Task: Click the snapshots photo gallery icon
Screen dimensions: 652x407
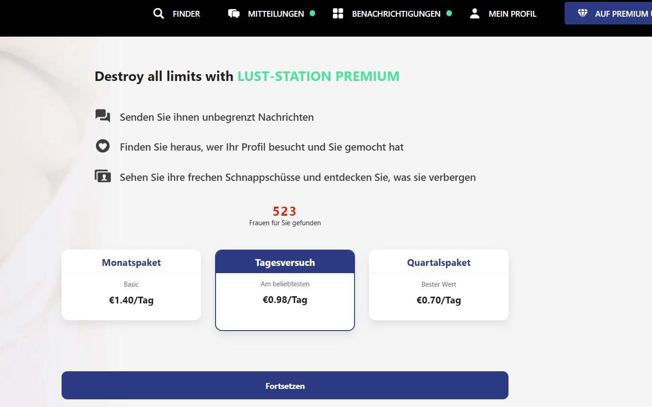Action: pyautogui.click(x=103, y=176)
